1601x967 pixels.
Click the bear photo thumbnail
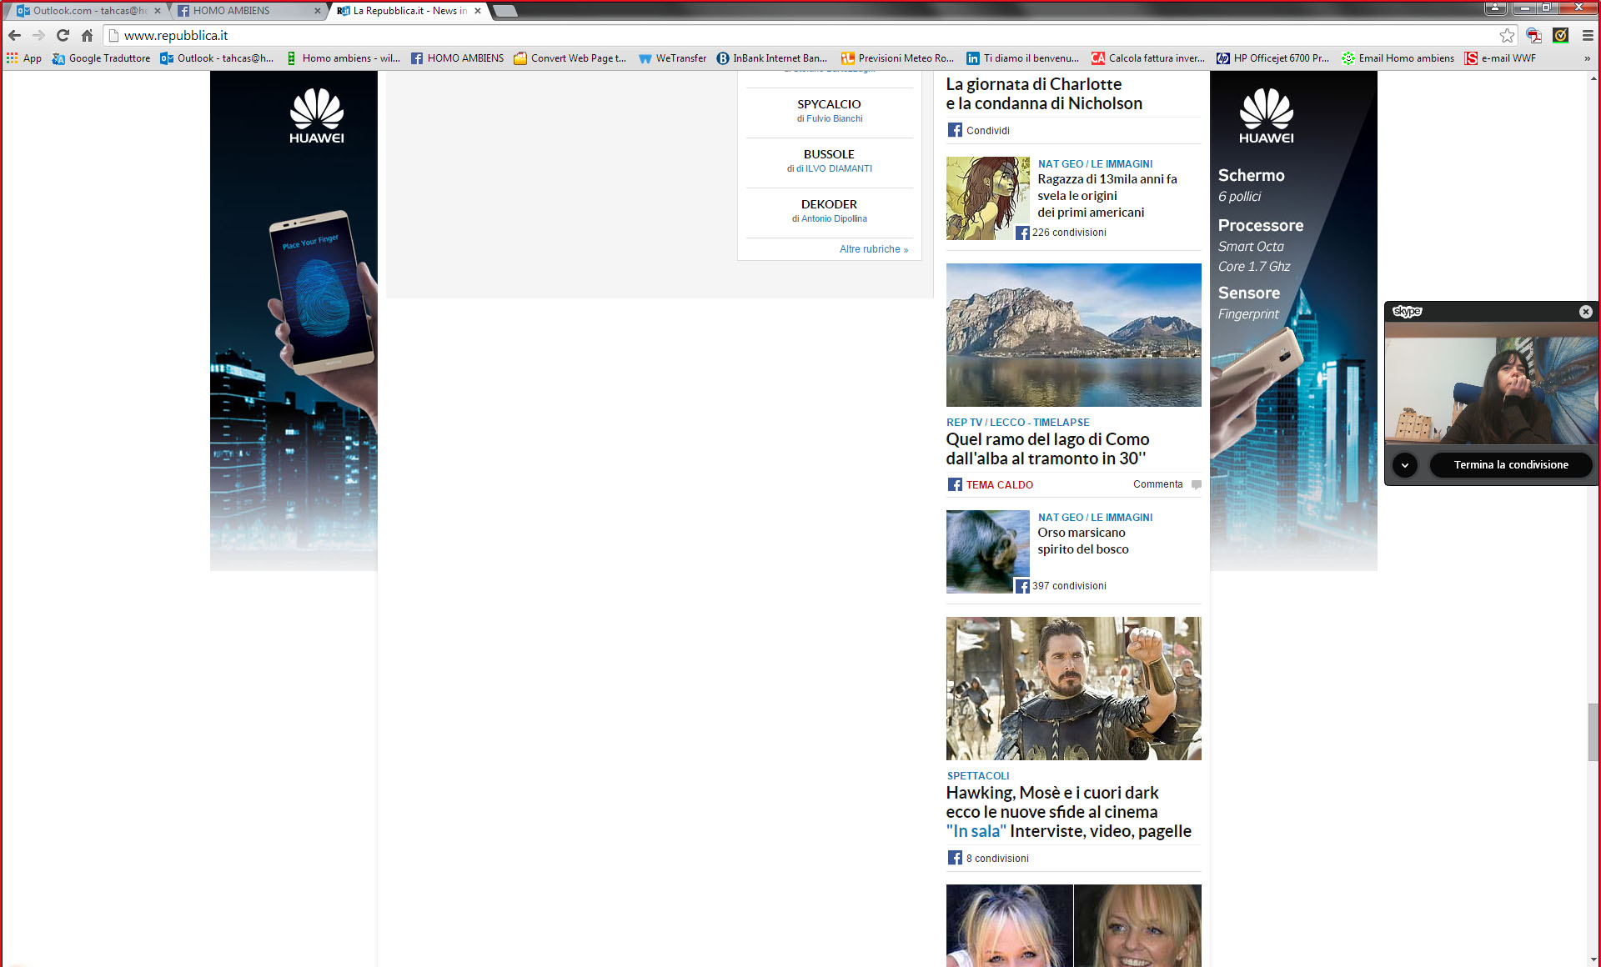[987, 552]
